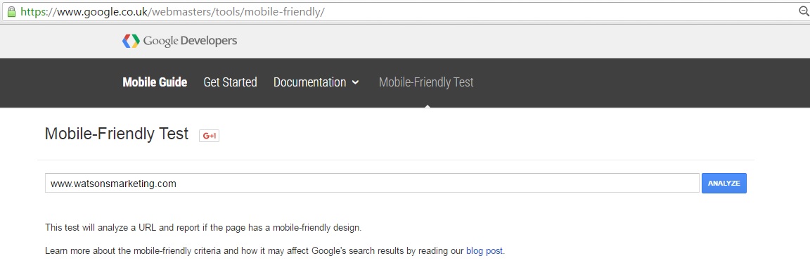
Task: Click the 'This test will analyze a URL' sentence
Action: (x=203, y=227)
